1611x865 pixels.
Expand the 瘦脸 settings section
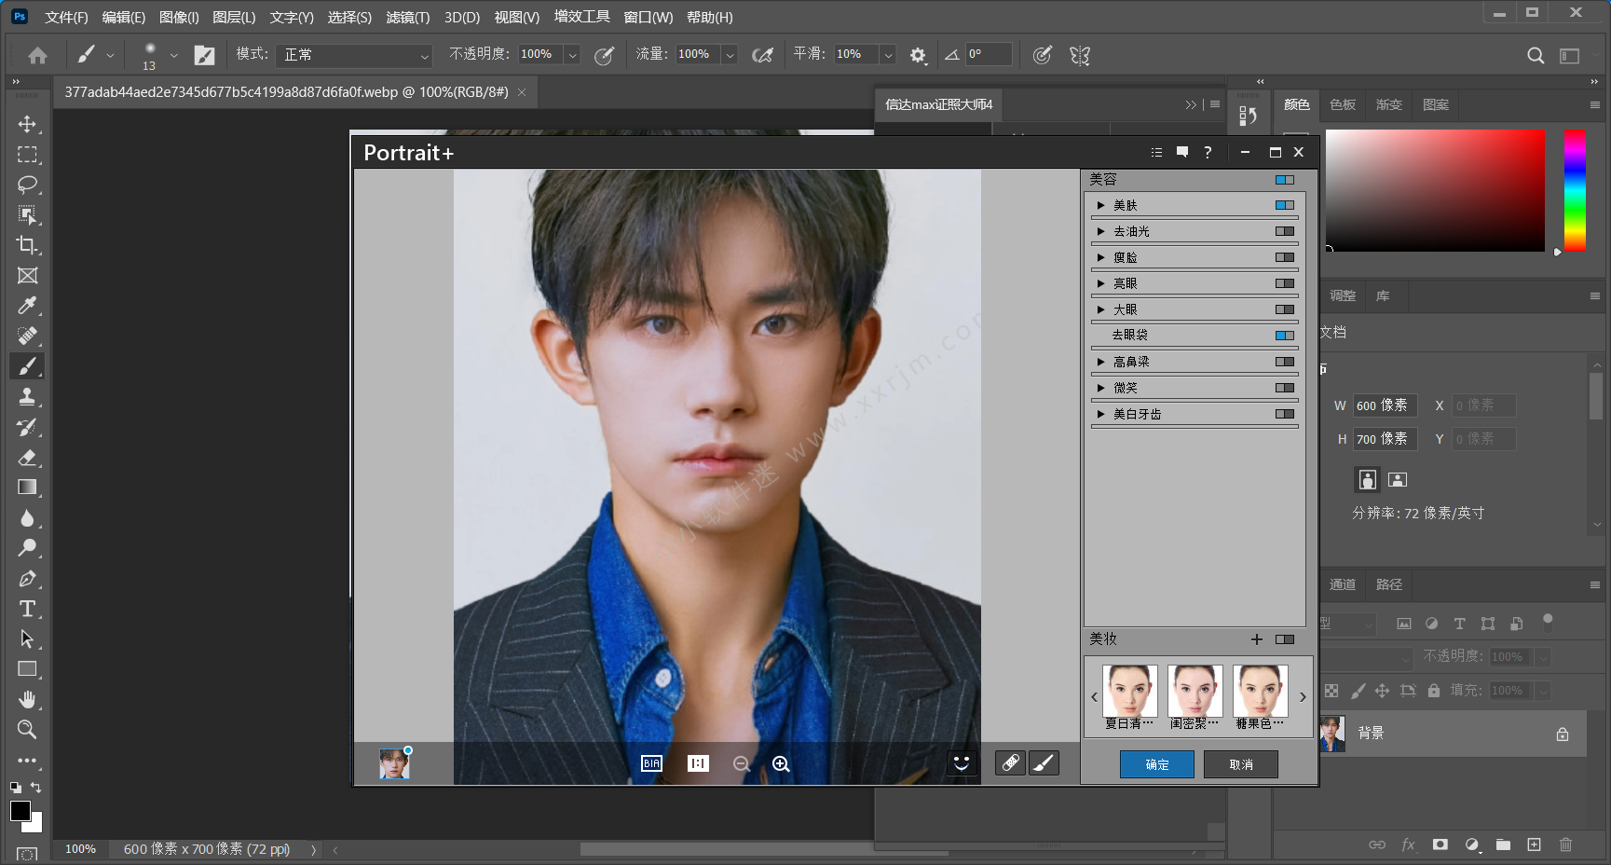coord(1100,257)
